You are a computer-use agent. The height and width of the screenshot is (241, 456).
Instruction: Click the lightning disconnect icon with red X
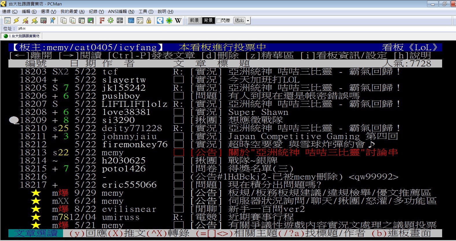click(x=25, y=20)
